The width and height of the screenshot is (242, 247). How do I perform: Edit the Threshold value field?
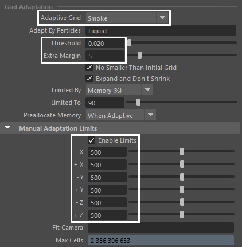pyautogui.click(x=105, y=44)
